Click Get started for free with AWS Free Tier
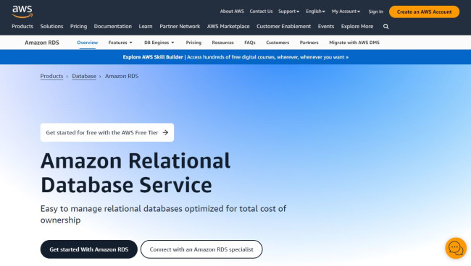Viewport: 471px width, 266px height. [107, 132]
